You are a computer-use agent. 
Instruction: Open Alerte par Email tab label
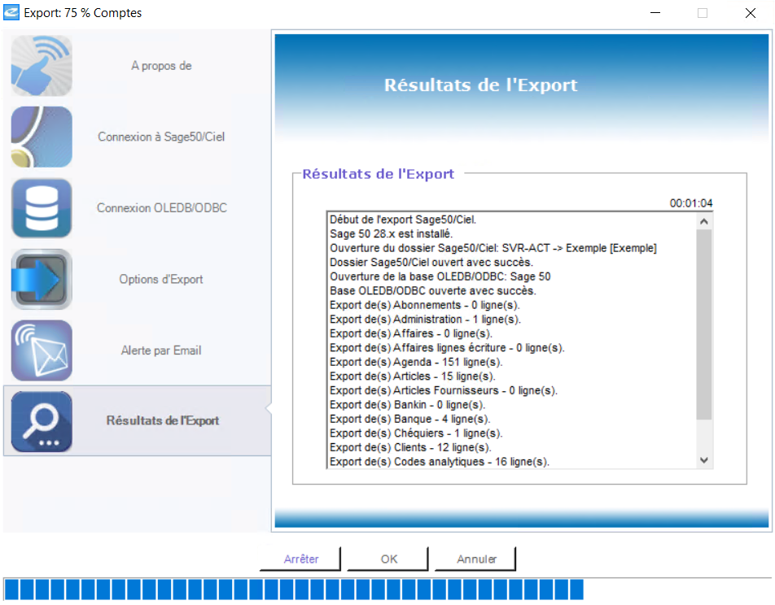coord(161,350)
